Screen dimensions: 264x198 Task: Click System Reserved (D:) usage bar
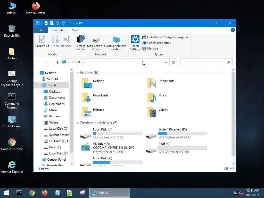183,134
